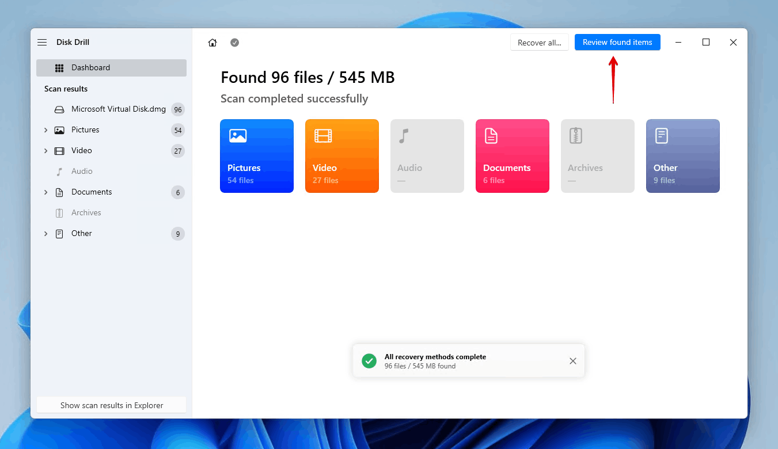778x449 pixels.
Task: Open the Pictures category tile
Action: [x=257, y=156]
